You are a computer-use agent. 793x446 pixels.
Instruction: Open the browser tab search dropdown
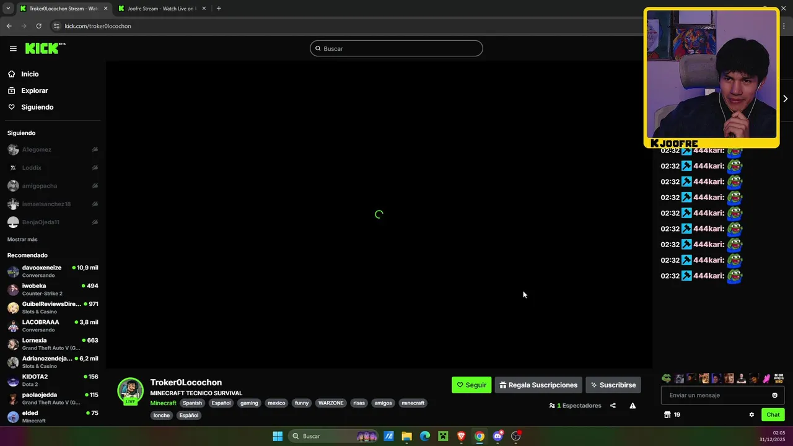(8, 9)
